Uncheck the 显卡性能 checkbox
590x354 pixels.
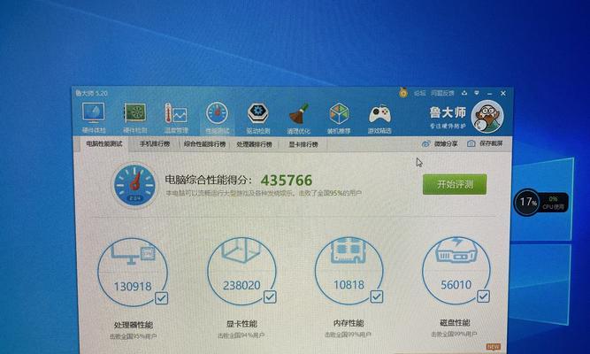(x=270, y=297)
